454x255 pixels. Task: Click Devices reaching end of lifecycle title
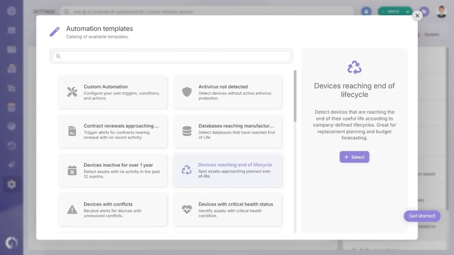point(235,164)
